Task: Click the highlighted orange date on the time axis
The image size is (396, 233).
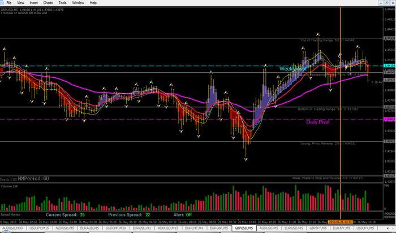Action: [x=340, y=222]
